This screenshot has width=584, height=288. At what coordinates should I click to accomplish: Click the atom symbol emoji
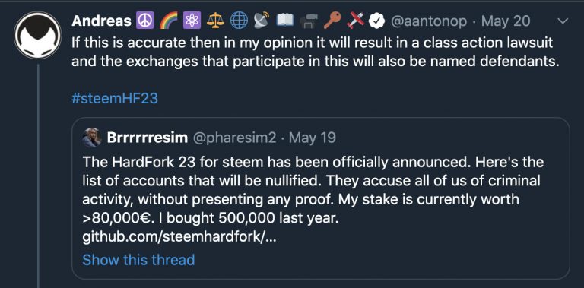click(192, 21)
